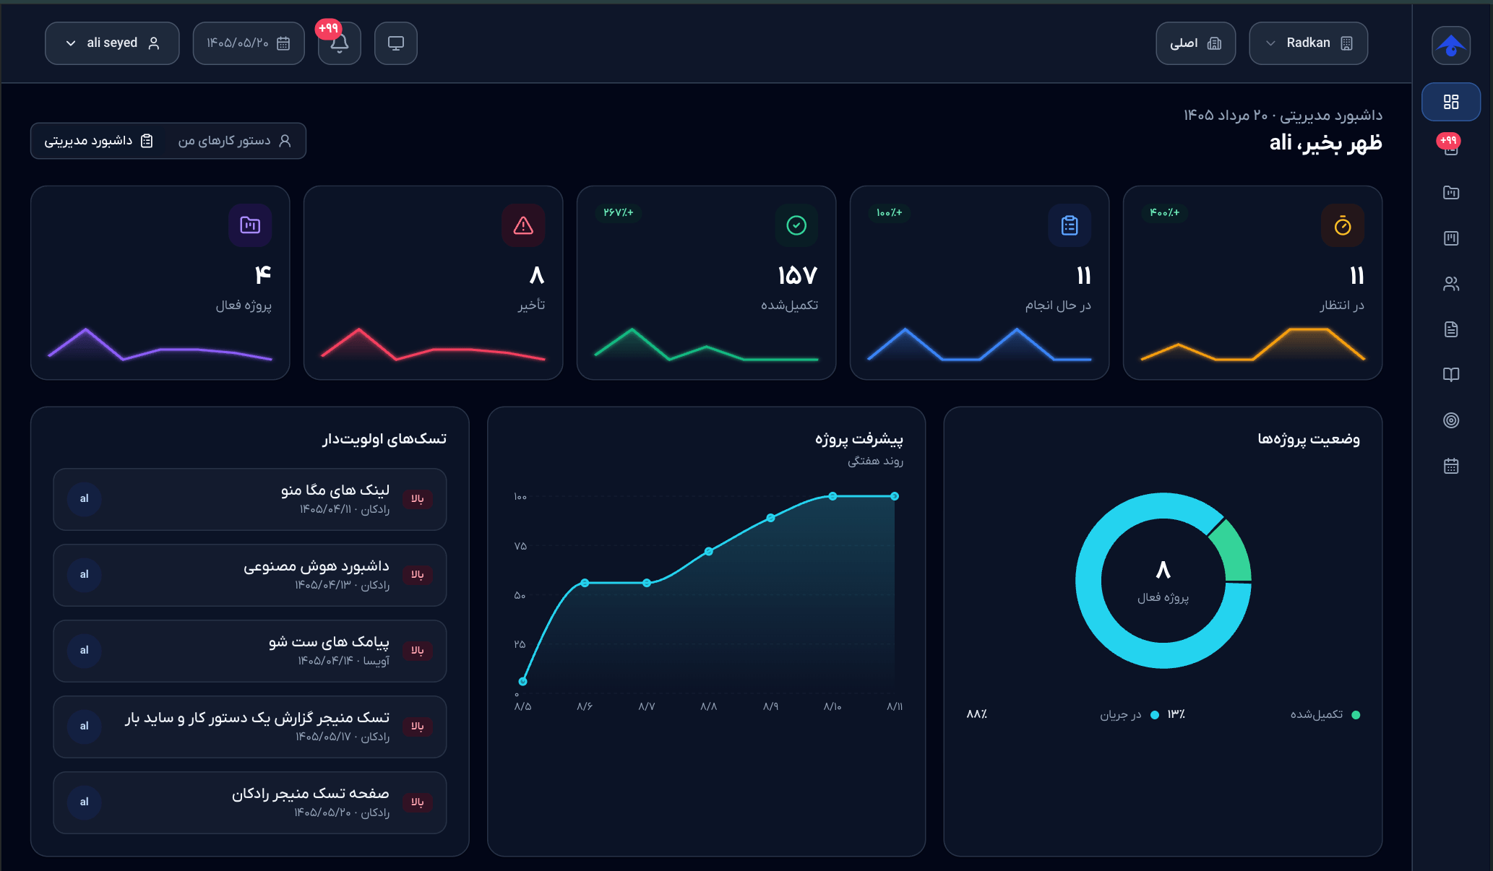Click the checkmark icon on تکمیل‌شده card
1493x871 pixels.
coord(796,225)
